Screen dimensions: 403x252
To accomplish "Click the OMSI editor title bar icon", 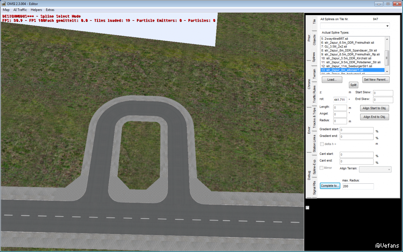I will tap(4, 3).
